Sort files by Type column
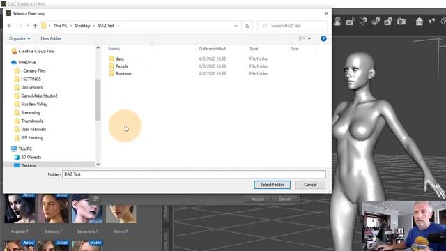The width and height of the screenshot is (446, 251). click(x=254, y=49)
